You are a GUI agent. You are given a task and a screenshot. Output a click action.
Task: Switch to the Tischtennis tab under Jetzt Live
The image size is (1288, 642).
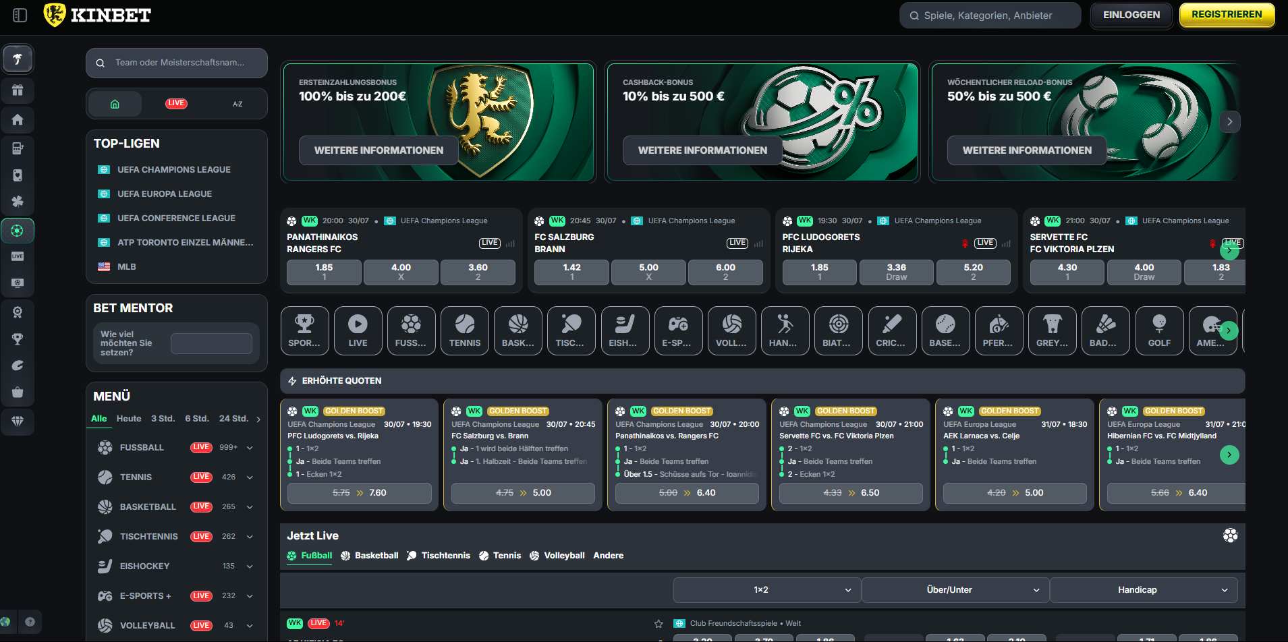pyautogui.click(x=439, y=556)
